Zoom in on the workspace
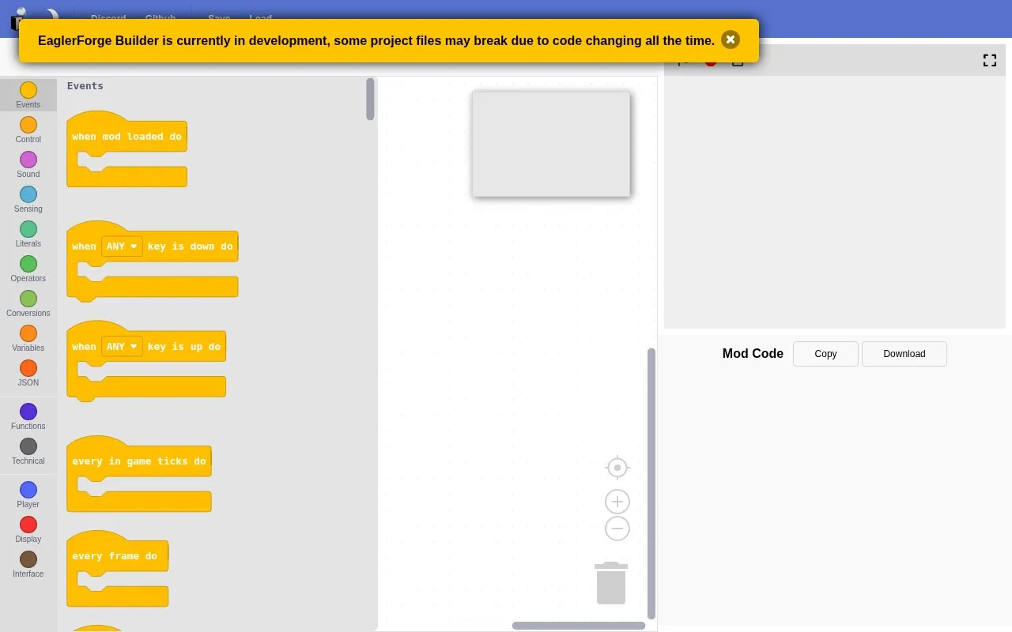The height and width of the screenshot is (632, 1012). pyautogui.click(x=617, y=502)
